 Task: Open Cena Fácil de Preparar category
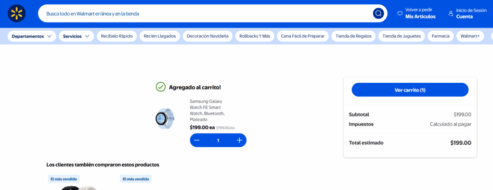(x=303, y=36)
